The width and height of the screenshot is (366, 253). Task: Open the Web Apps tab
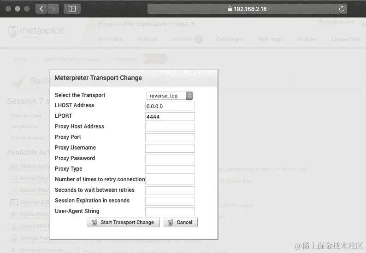270,39
